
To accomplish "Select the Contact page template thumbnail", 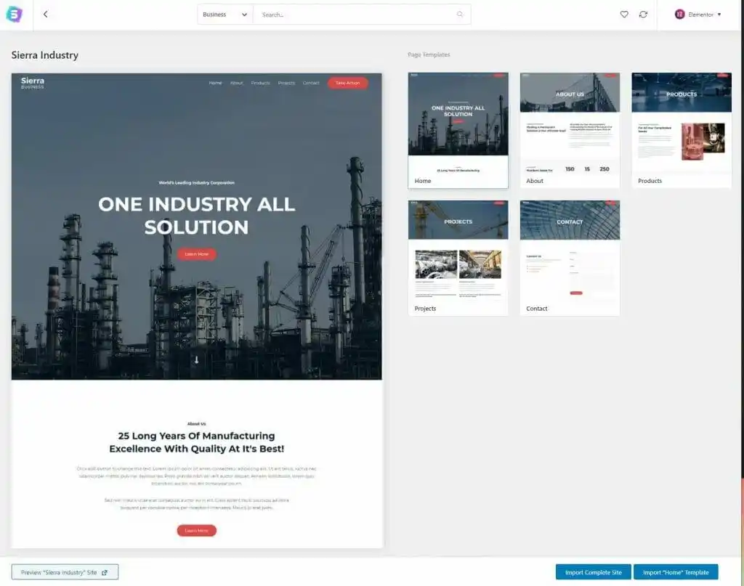I will coord(570,251).
